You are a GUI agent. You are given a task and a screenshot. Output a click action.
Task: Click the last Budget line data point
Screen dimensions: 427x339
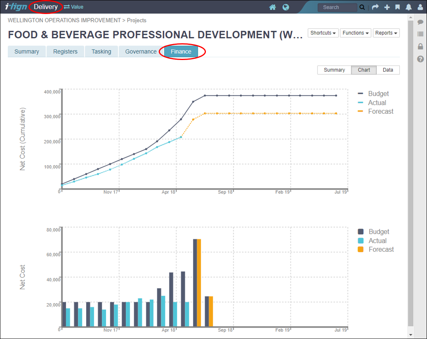tap(336, 95)
